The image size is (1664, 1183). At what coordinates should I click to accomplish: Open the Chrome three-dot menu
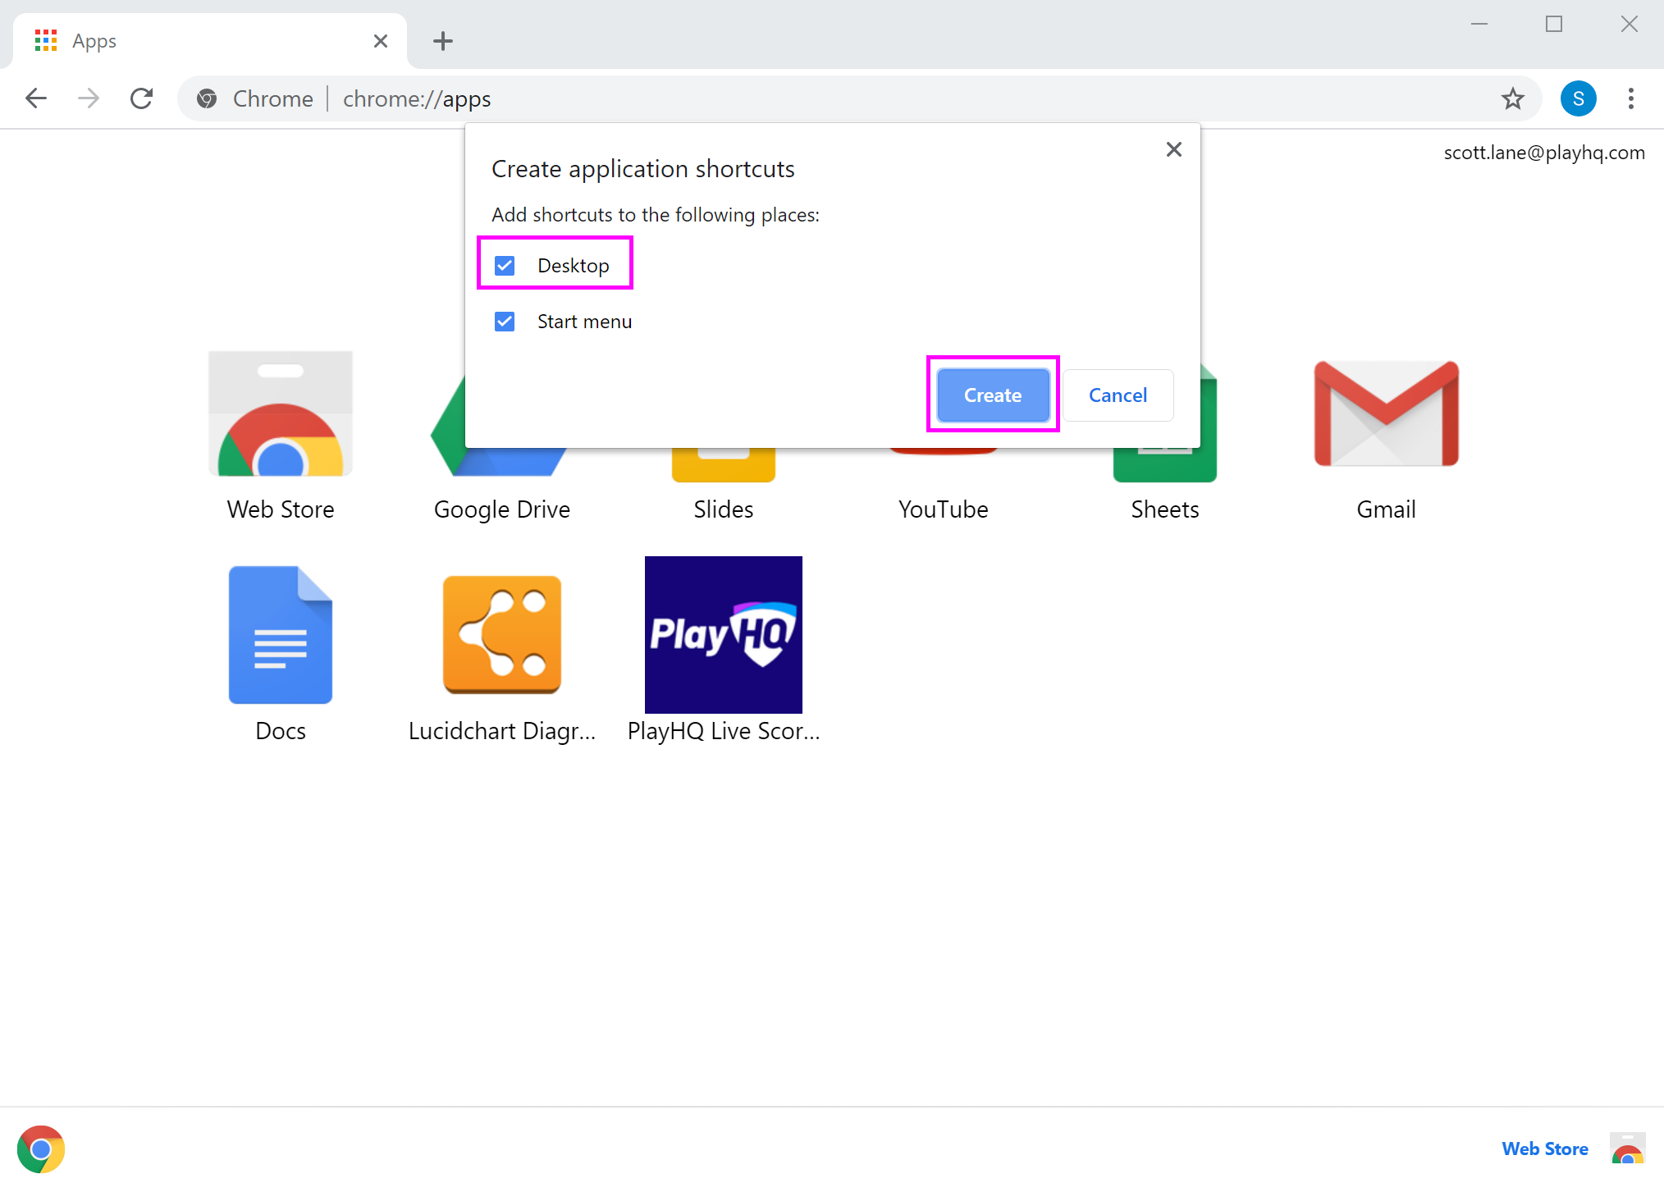click(1630, 98)
